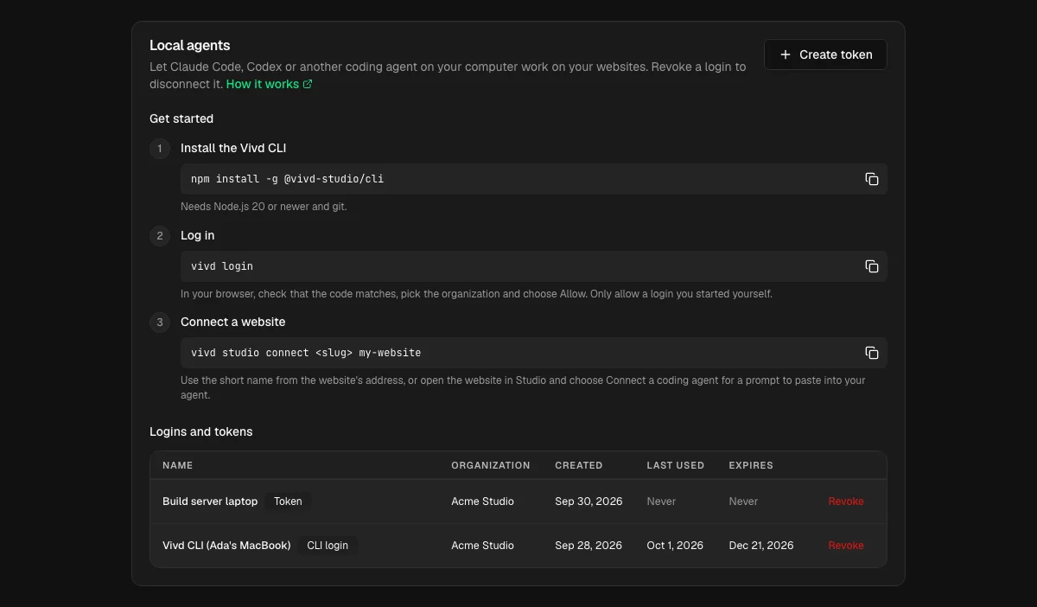
Task: Click Acme Studio in Build server laptop row
Action: point(482,502)
